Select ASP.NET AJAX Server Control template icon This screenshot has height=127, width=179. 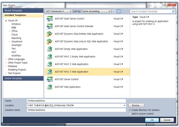pyautogui.click(x=50, y=19)
